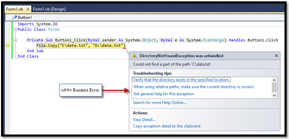Copy exception detail to the clipboard
This screenshot has width=289, height=139.
[x=166, y=126]
